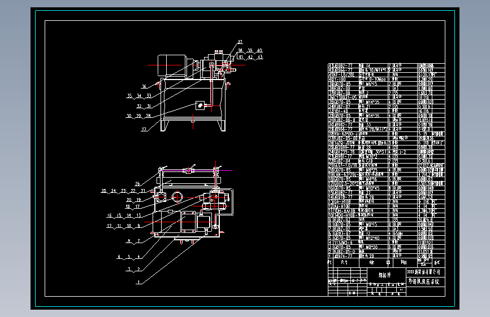Screen dimensions: 490x317
Task: Select callout number 40 in upper view
Action: coord(259,50)
